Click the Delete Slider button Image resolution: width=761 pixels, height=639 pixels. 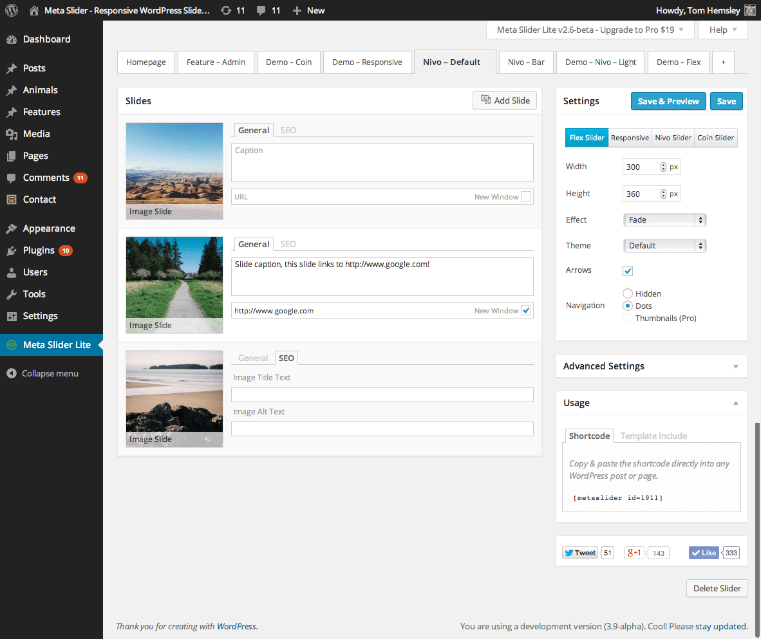[717, 588]
